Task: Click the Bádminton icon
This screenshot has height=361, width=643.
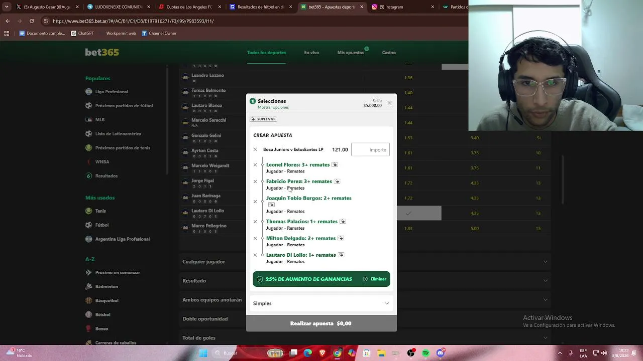Action: (x=89, y=287)
